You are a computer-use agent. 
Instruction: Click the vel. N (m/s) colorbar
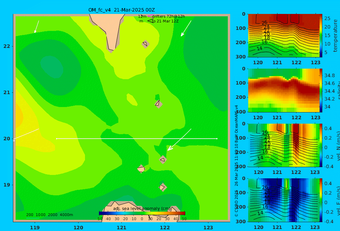point(321,145)
